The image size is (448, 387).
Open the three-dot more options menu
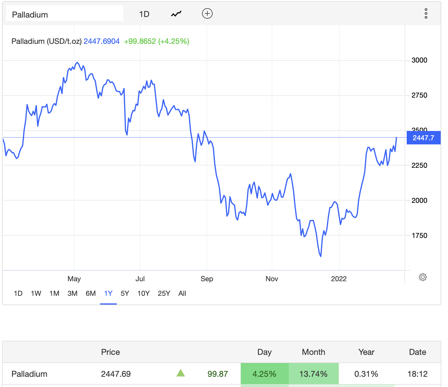[426, 13]
